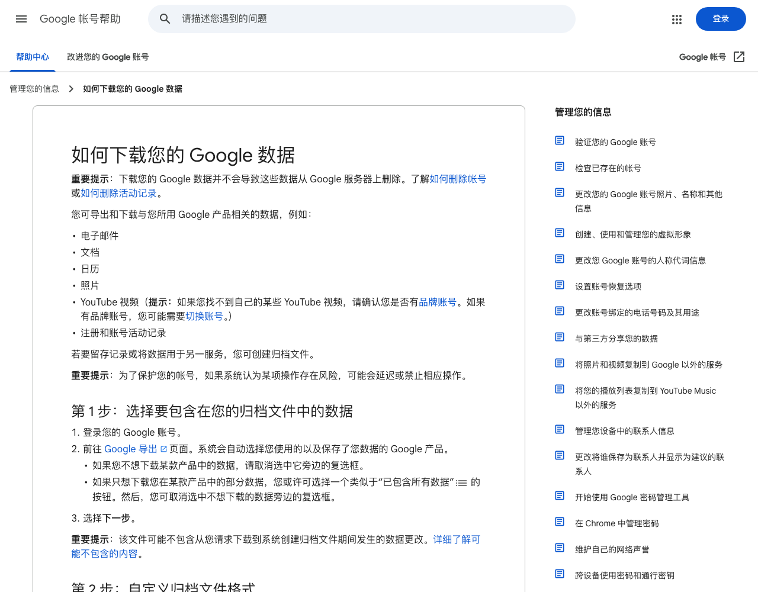Click the article icon beside 维护自己的网络声誉

click(560, 548)
